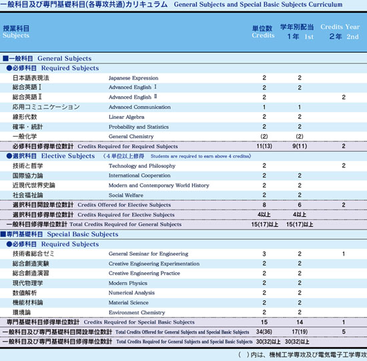
Task: Select the '34(36)' total offered value
Action: click(264, 332)
